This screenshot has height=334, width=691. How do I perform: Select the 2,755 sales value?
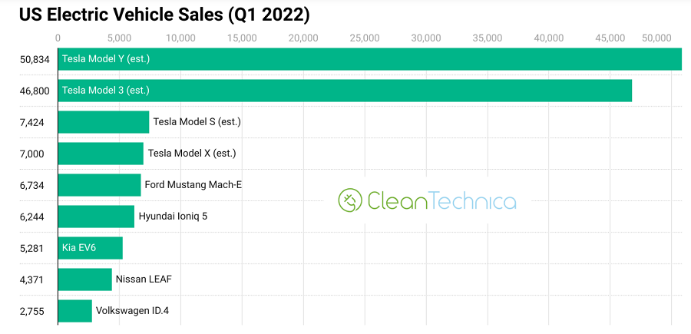click(32, 311)
